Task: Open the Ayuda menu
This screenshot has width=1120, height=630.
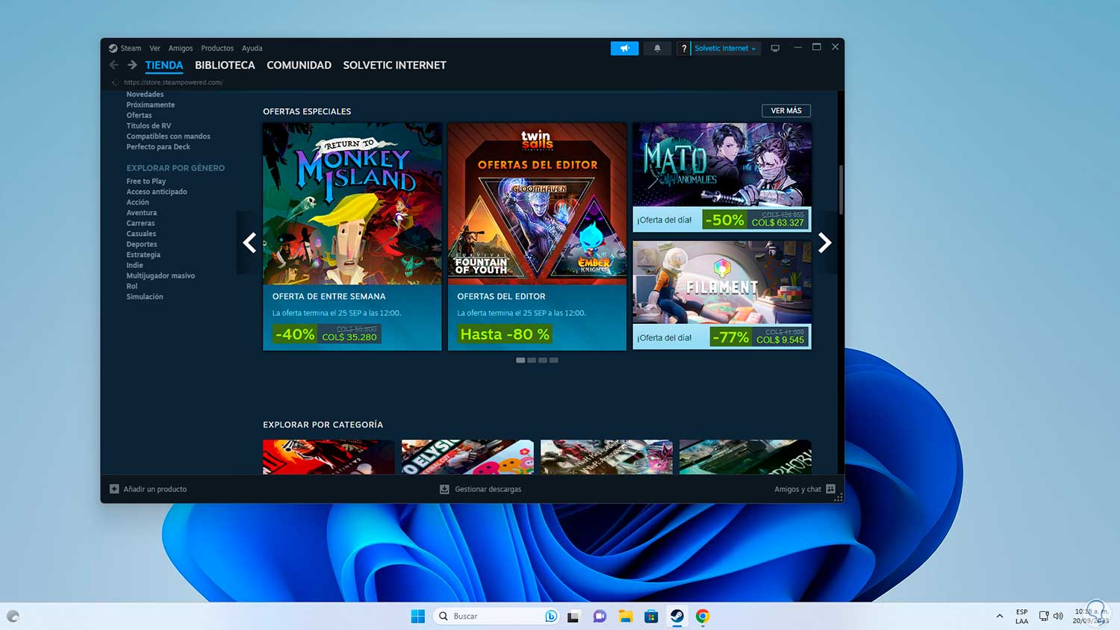Action: (x=252, y=49)
